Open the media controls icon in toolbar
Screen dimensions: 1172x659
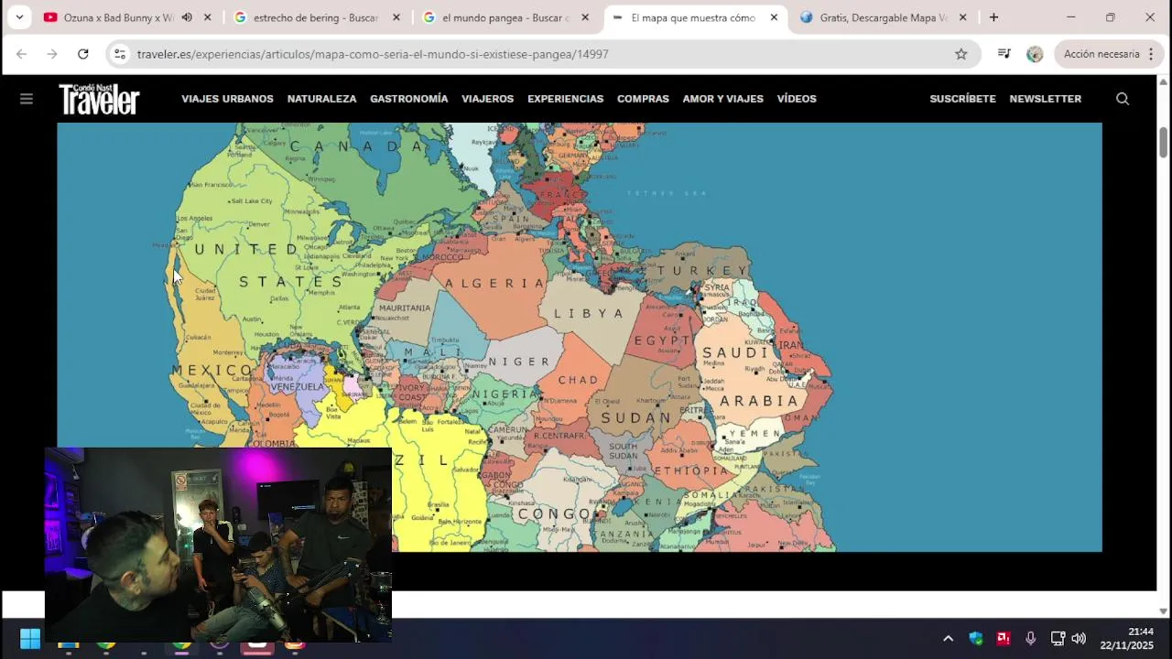[1004, 54]
